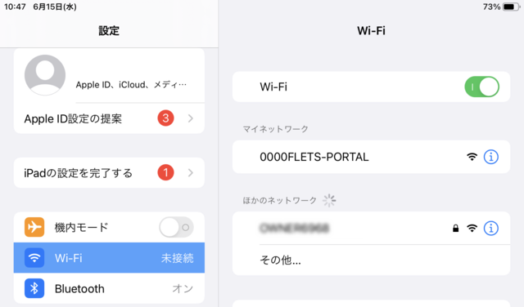Tap the profile avatar picture

point(45,75)
